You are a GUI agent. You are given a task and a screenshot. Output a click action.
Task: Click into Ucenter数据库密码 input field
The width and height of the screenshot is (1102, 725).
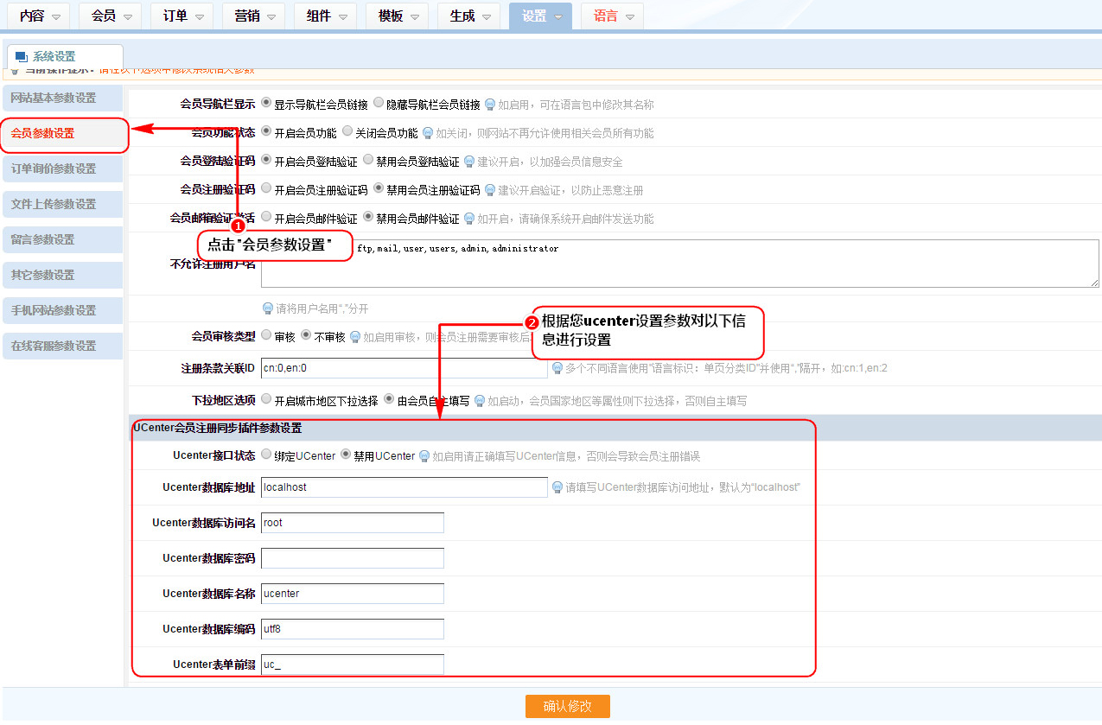tap(353, 558)
